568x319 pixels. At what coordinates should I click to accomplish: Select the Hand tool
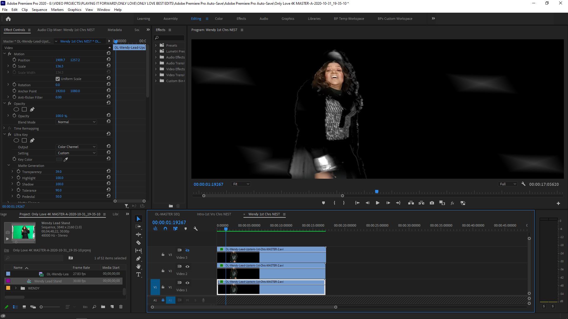click(x=138, y=266)
